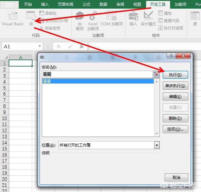Click 编辑(E) button
The image size is (201, 192).
pos(175,96)
